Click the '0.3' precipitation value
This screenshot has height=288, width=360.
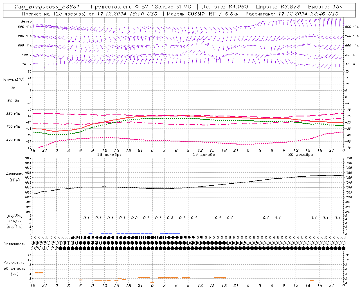(x=170, y=218)
